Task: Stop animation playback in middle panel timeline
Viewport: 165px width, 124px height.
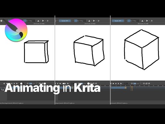Action: coord(60,83)
